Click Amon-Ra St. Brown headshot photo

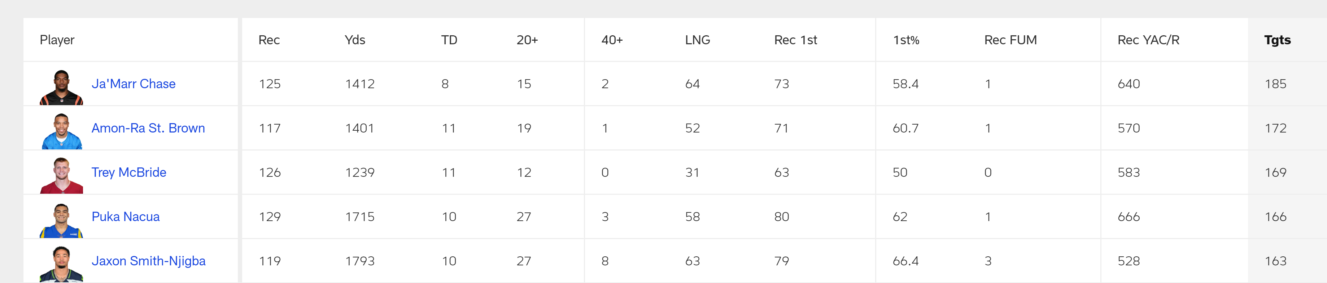pyautogui.click(x=61, y=131)
